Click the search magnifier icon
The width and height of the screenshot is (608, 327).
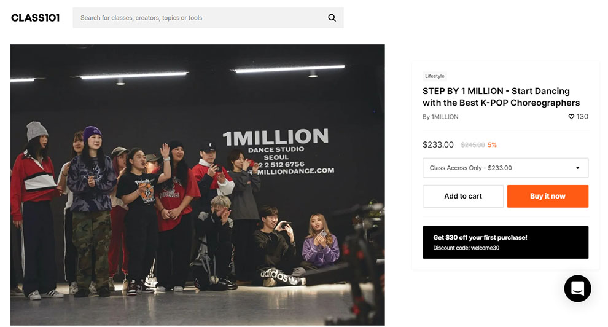coord(332,18)
